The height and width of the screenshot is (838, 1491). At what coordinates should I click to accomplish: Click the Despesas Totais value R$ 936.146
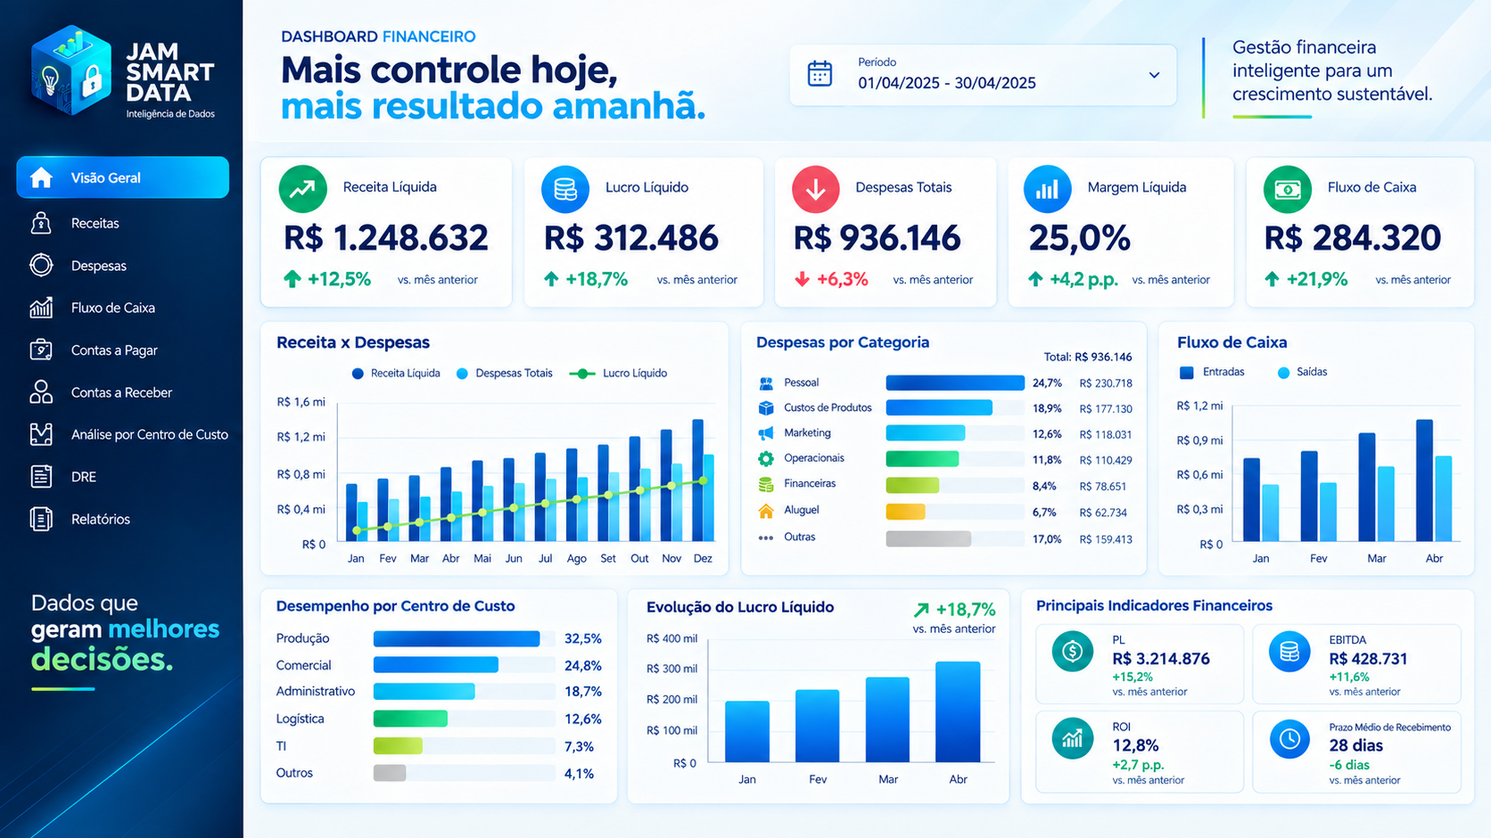point(877,239)
